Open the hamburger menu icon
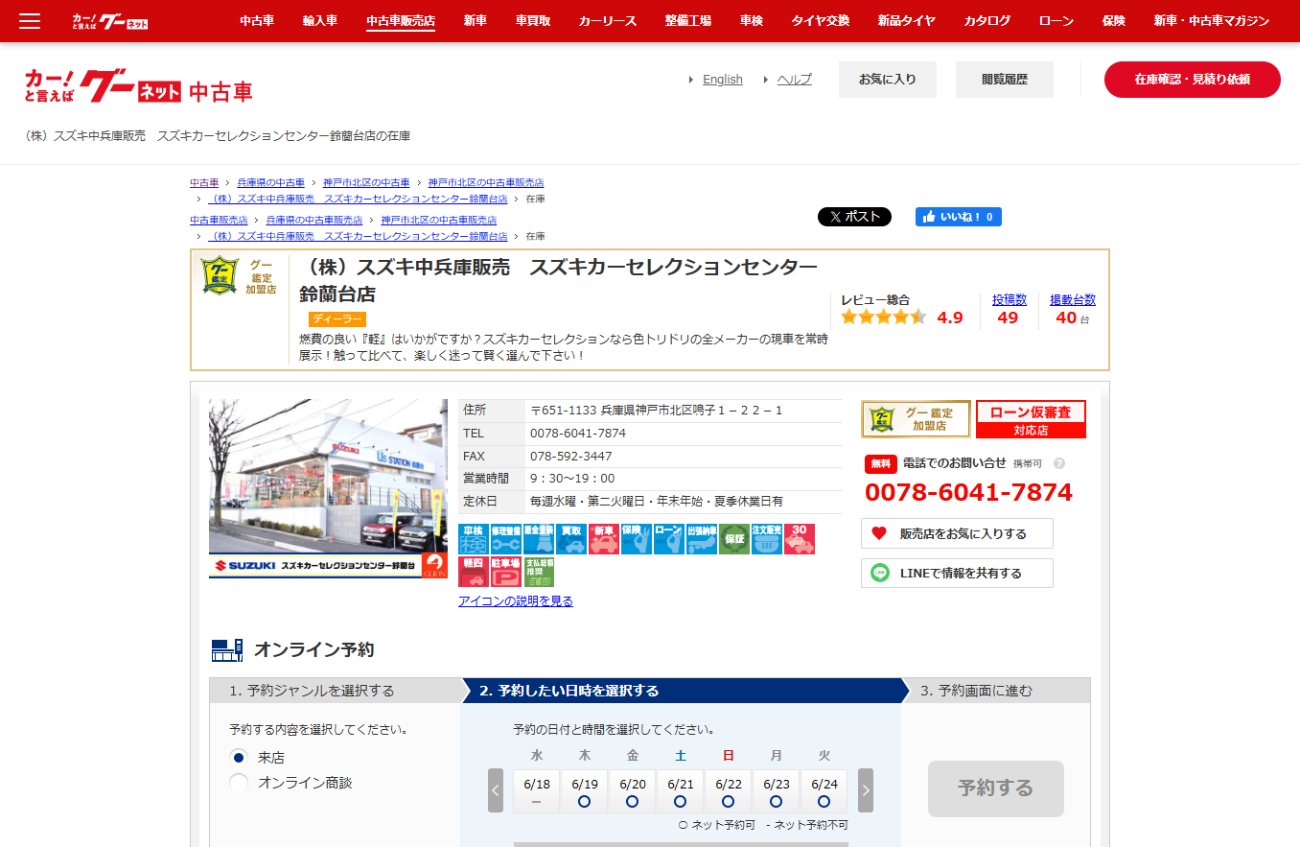 [30, 20]
